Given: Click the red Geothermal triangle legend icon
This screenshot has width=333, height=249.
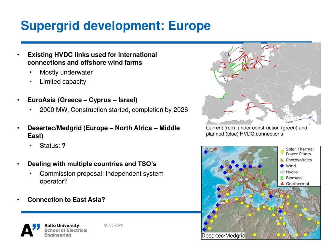Looking at the screenshot, I should (282, 184).
